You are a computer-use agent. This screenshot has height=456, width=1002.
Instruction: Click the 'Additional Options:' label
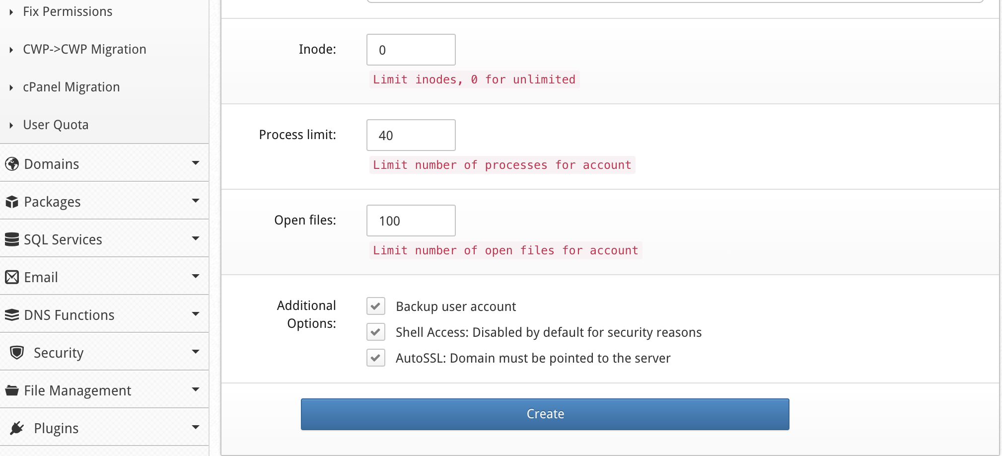(x=306, y=314)
